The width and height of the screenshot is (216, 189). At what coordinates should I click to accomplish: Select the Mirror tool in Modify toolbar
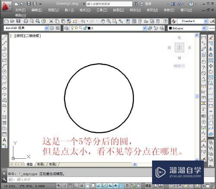[211, 49]
